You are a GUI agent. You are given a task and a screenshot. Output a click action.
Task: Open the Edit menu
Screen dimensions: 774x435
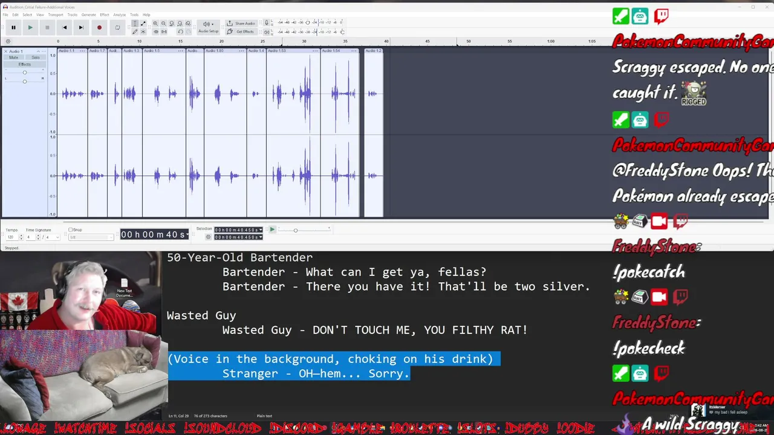pyautogui.click(x=15, y=14)
